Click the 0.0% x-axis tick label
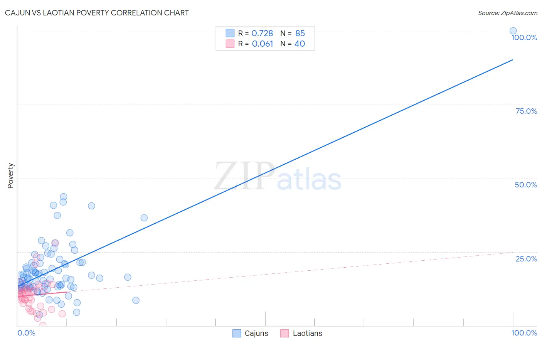 pos(27,333)
